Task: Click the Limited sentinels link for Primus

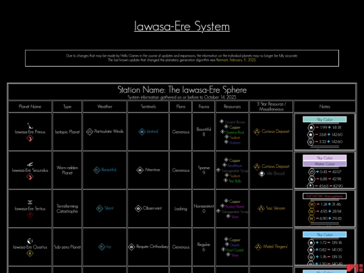Action: 152,131
